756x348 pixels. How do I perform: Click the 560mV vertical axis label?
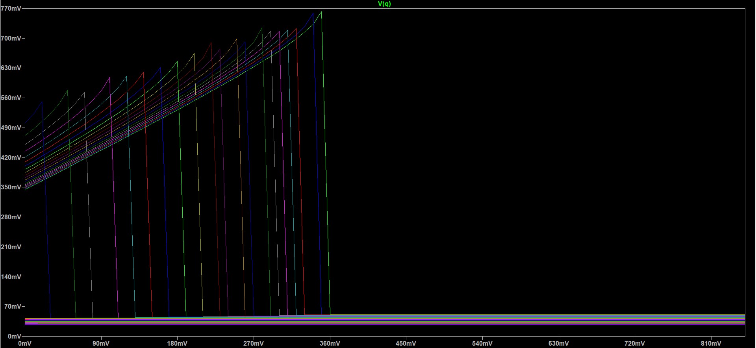(x=11, y=98)
